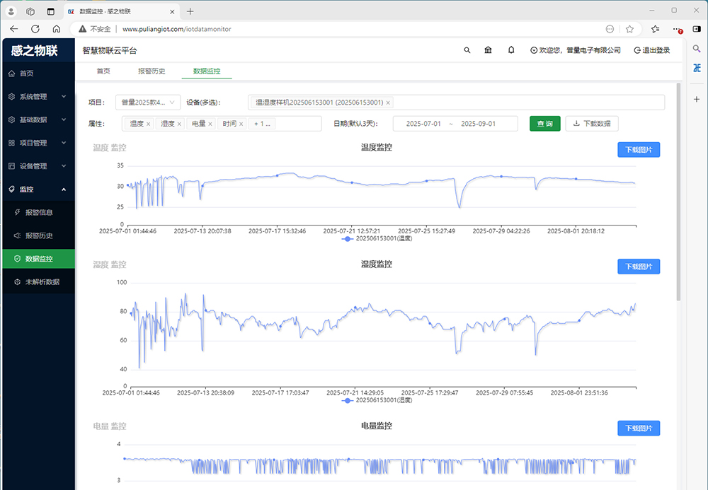This screenshot has height=490, width=708.
Task: Switch to the 报警历史 tab
Action: [x=152, y=71]
